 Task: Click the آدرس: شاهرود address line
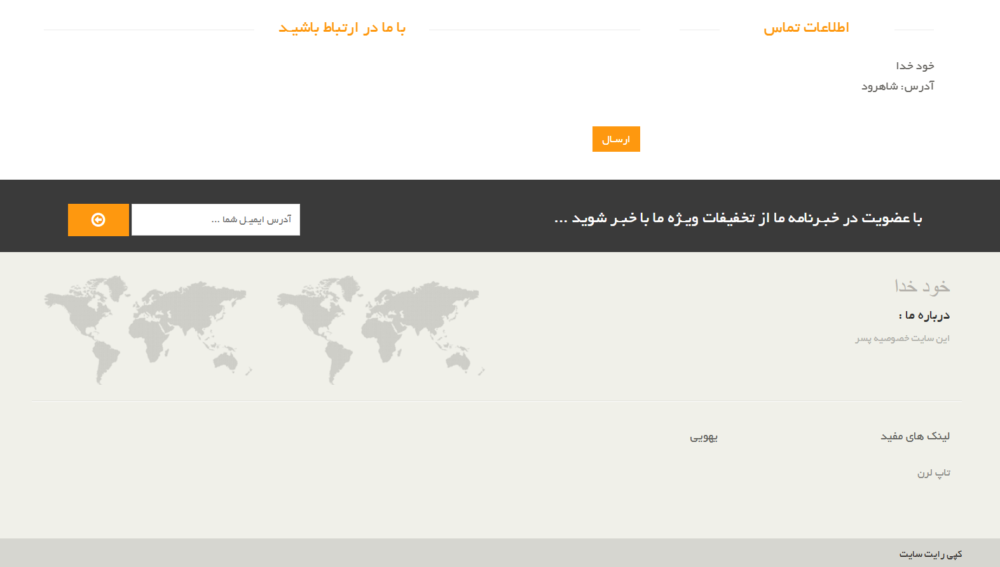pos(898,86)
